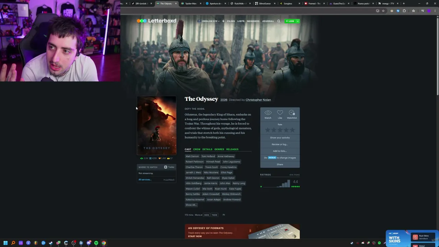Play the Trailer
The image size is (439, 247).
click(x=169, y=167)
